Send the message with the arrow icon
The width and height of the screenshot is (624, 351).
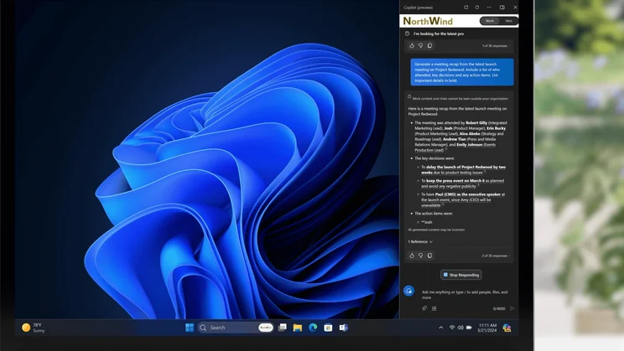tap(512, 308)
